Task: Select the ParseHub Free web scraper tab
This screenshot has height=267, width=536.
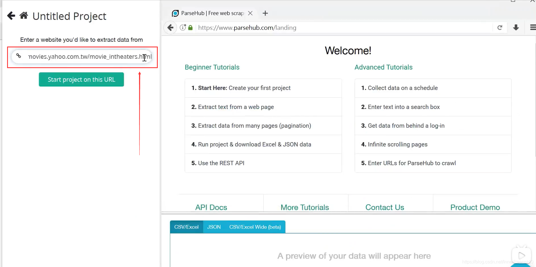Action: (212, 13)
